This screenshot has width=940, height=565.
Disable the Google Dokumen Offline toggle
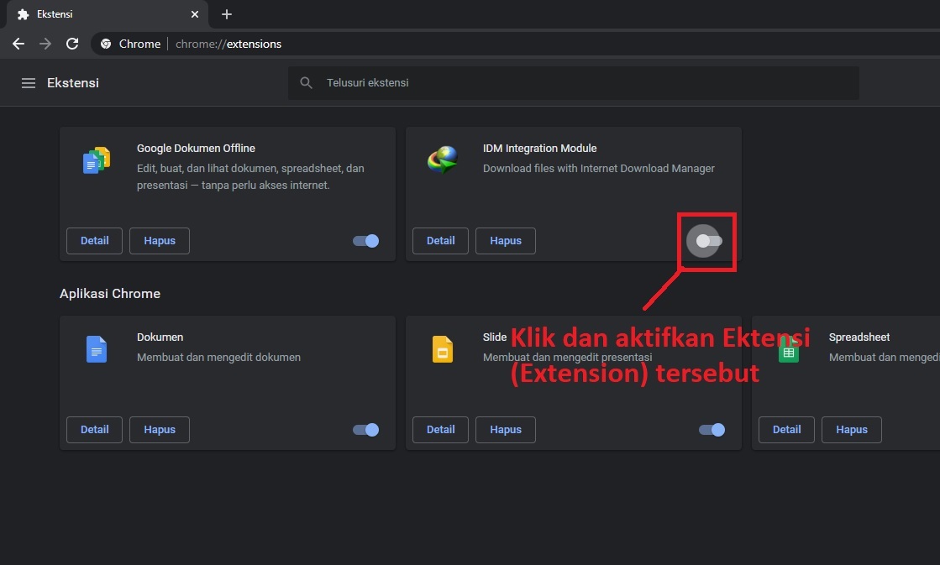coord(366,241)
